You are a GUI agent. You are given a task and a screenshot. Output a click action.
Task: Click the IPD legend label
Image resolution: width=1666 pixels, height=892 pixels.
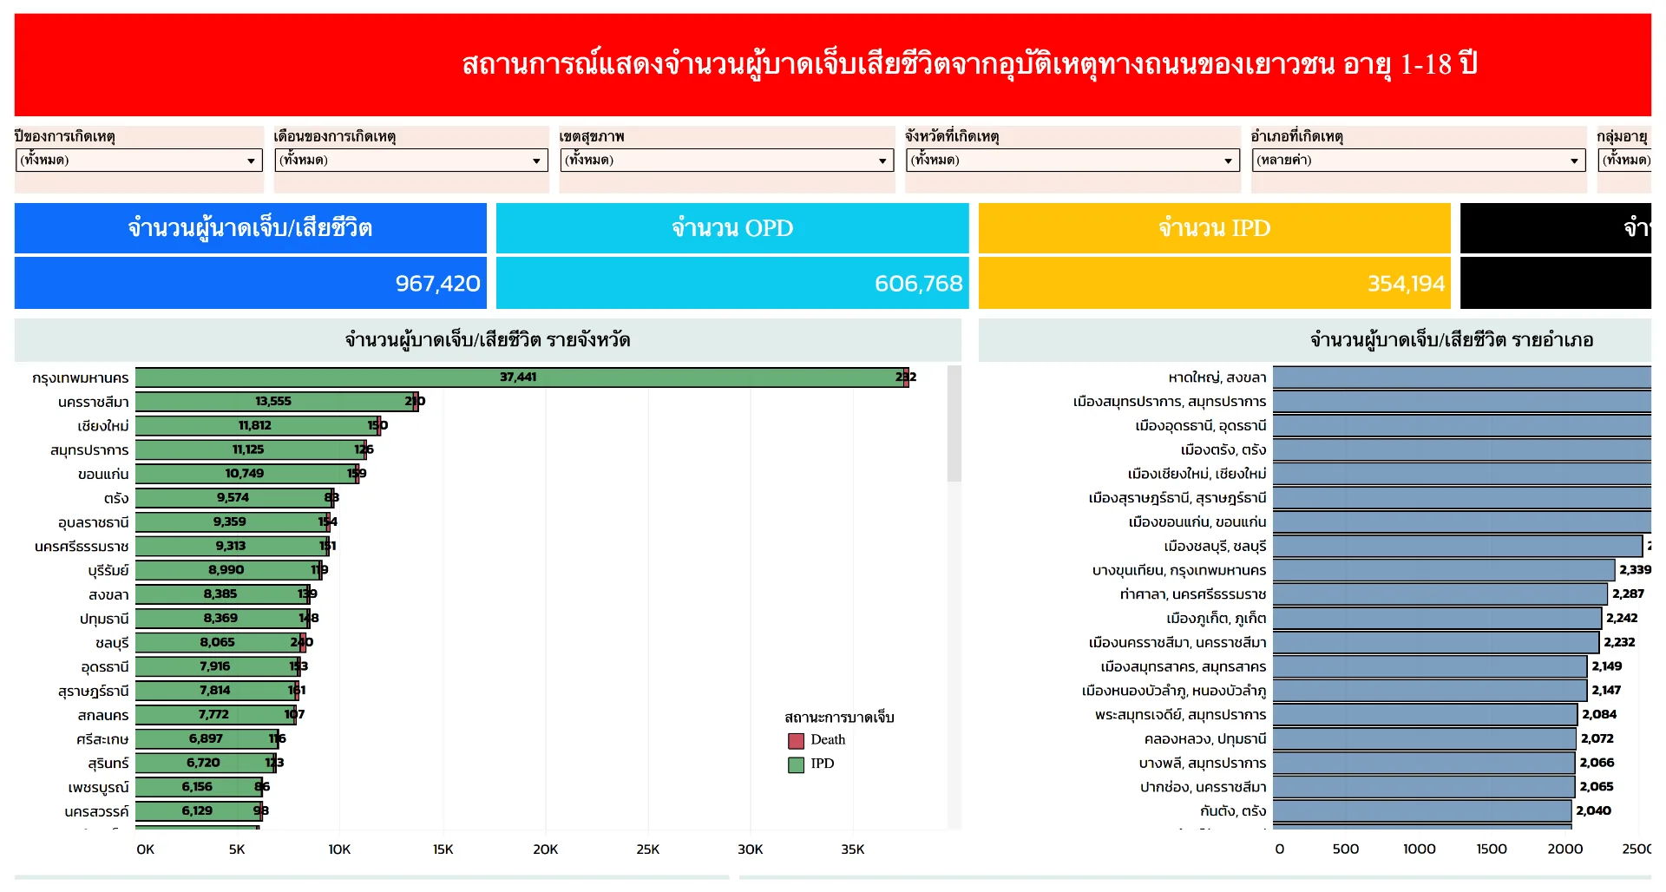point(823,764)
